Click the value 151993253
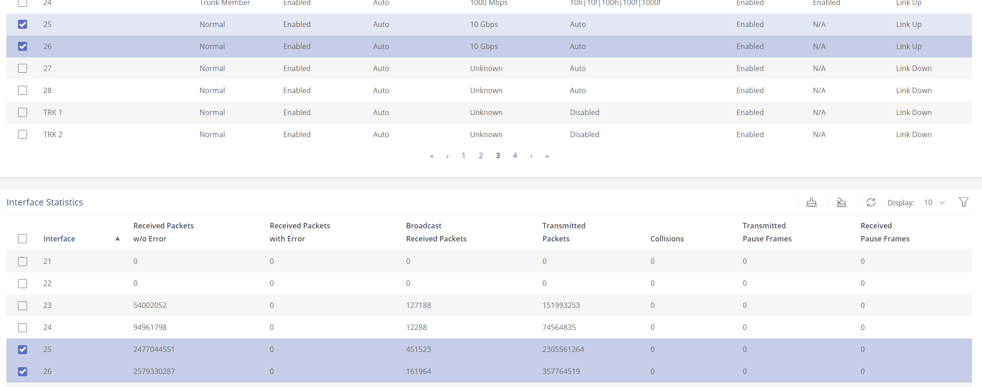Image resolution: width=982 pixels, height=387 pixels. [x=561, y=305]
